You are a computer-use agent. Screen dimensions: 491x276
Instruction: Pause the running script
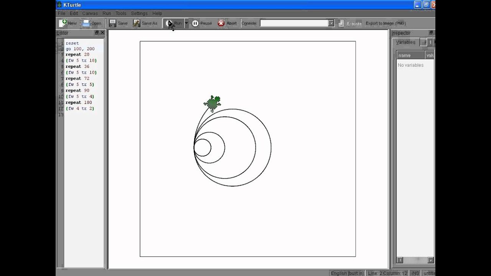pyautogui.click(x=202, y=23)
